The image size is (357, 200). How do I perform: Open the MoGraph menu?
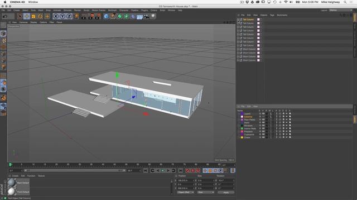click(x=112, y=10)
